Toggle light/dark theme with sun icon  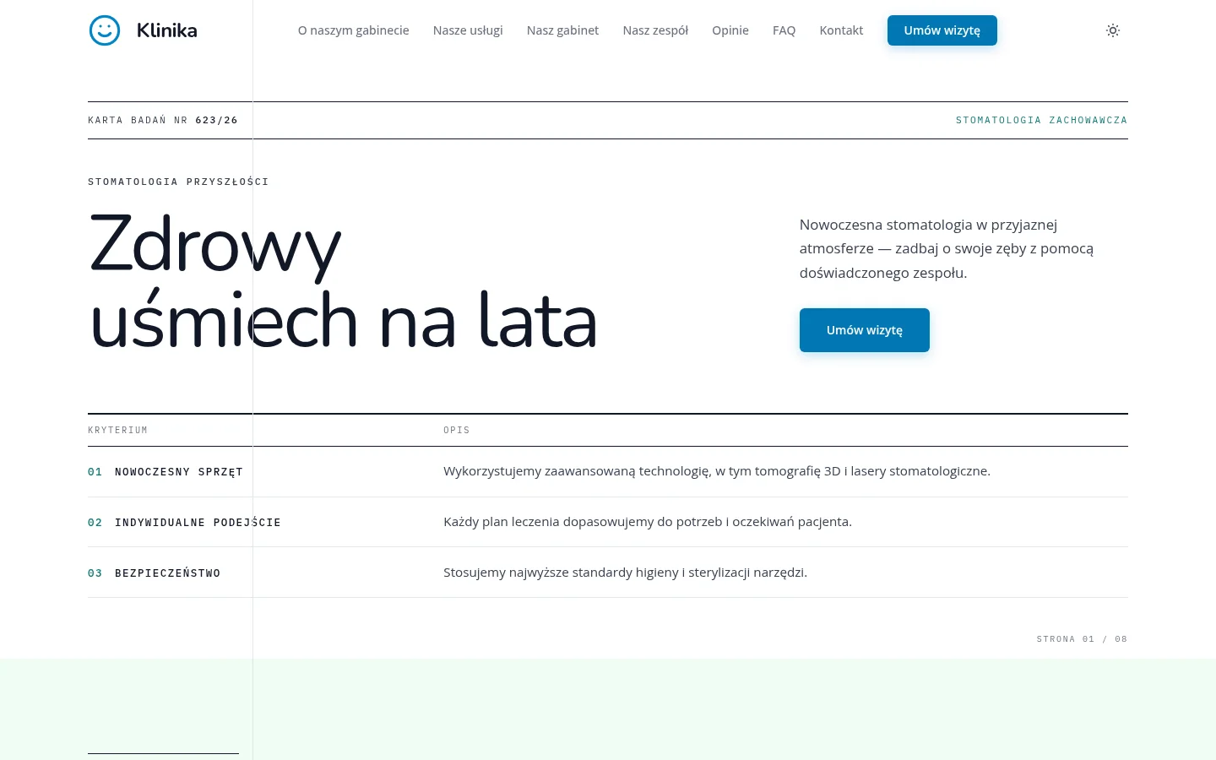point(1113,30)
